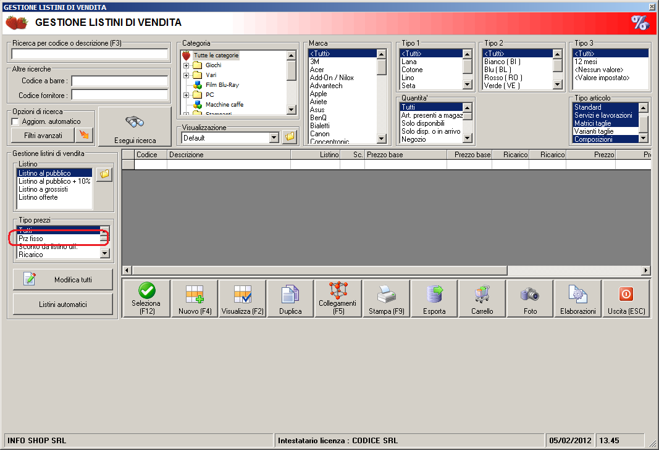Screen dimensions: 659x450
Task: Click the orange reset filters icon
Action: pyautogui.click(x=84, y=135)
